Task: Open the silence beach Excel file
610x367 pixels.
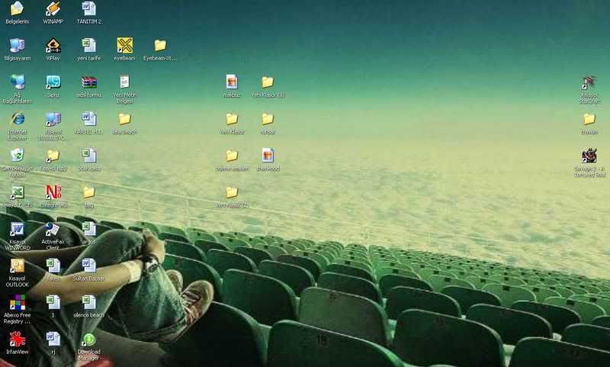Action: point(88,302)
